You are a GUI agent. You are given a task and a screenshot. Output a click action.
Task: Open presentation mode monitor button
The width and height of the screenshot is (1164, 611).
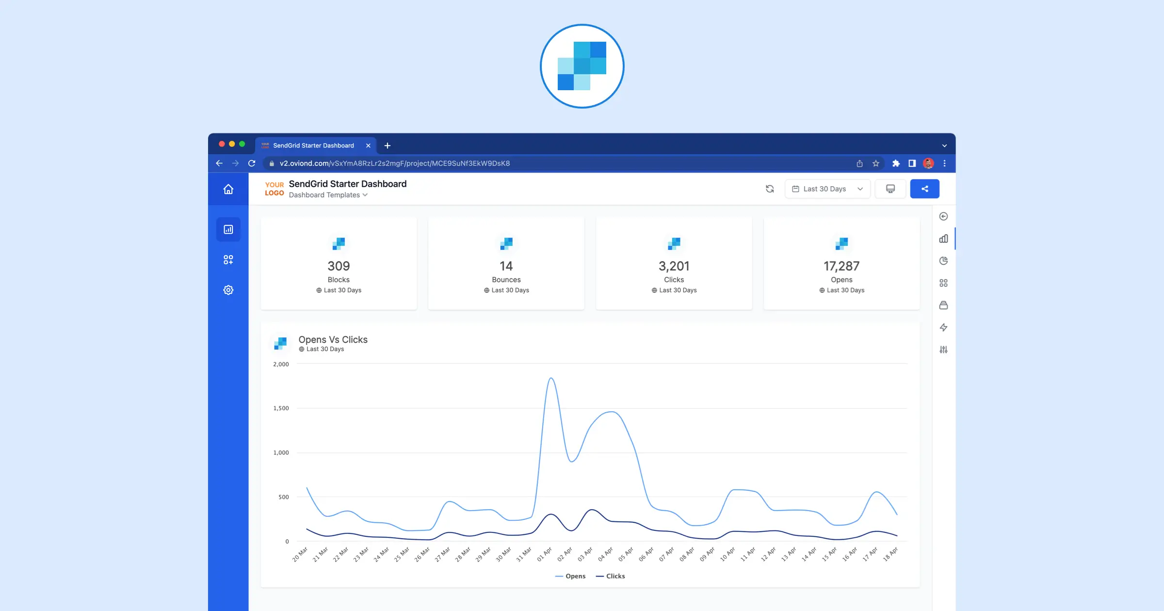[890, 189]
